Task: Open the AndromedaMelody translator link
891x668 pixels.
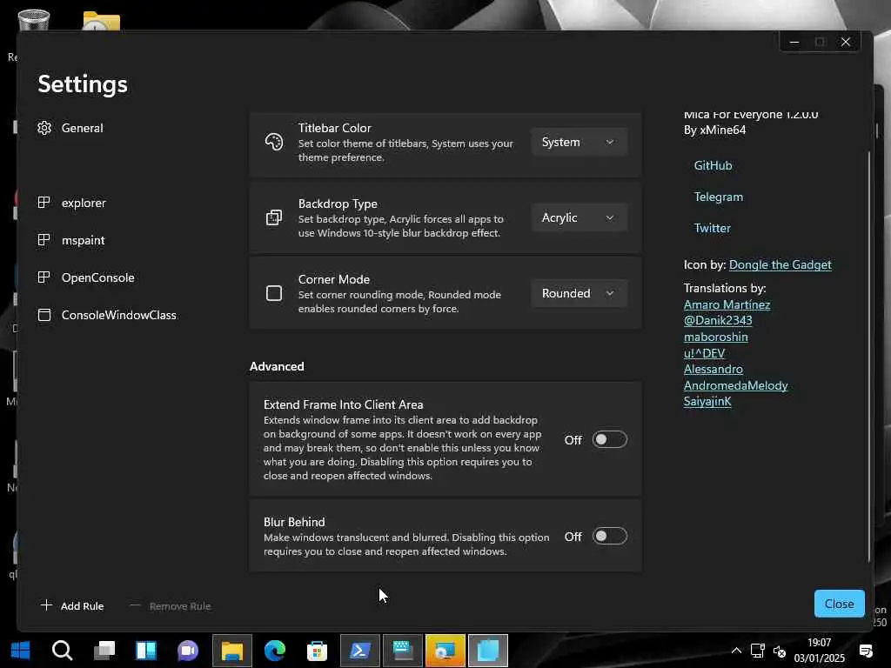Action: tap(735, 385)
